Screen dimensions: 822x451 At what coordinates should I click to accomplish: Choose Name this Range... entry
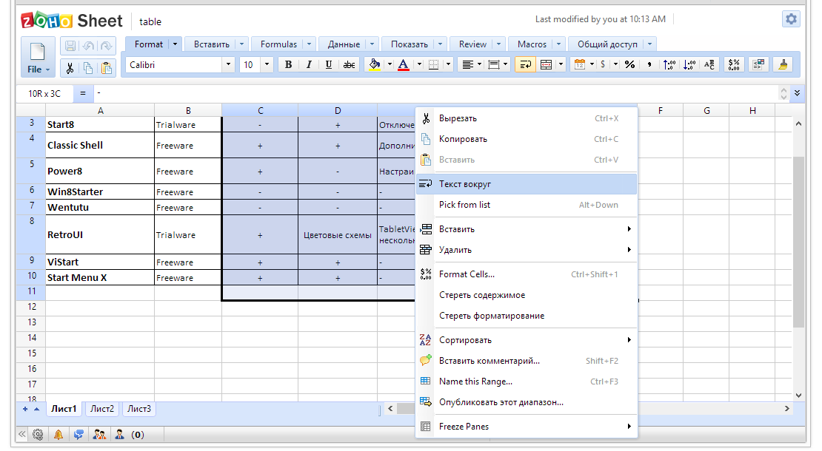[x=527, y=382]
